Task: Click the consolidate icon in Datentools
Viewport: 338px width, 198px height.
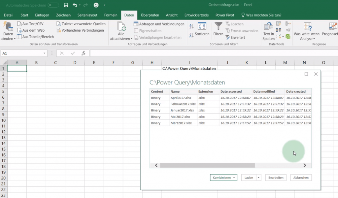Action: [x=288, y=23]
